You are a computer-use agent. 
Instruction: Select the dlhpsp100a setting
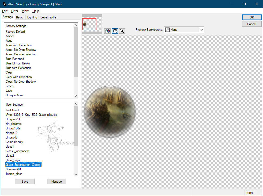click(13, 128)
